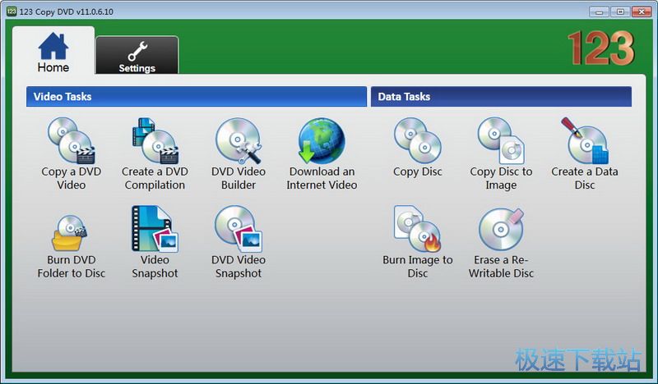The height and width of the screenshot is (384, 658).
Task: Click the Video Tasks section header
Action: (196, 97)
